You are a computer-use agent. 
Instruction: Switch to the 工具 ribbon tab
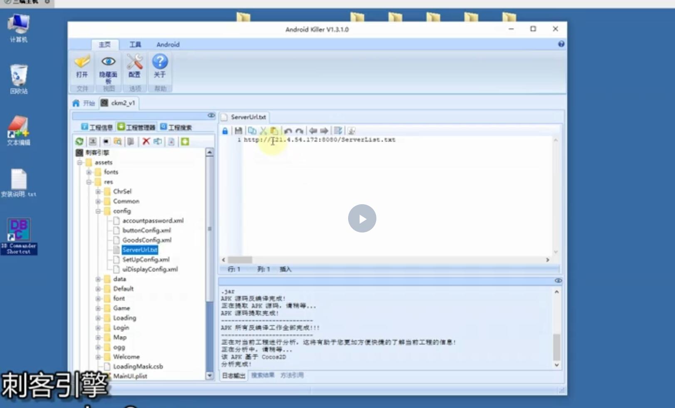(135, 45)
